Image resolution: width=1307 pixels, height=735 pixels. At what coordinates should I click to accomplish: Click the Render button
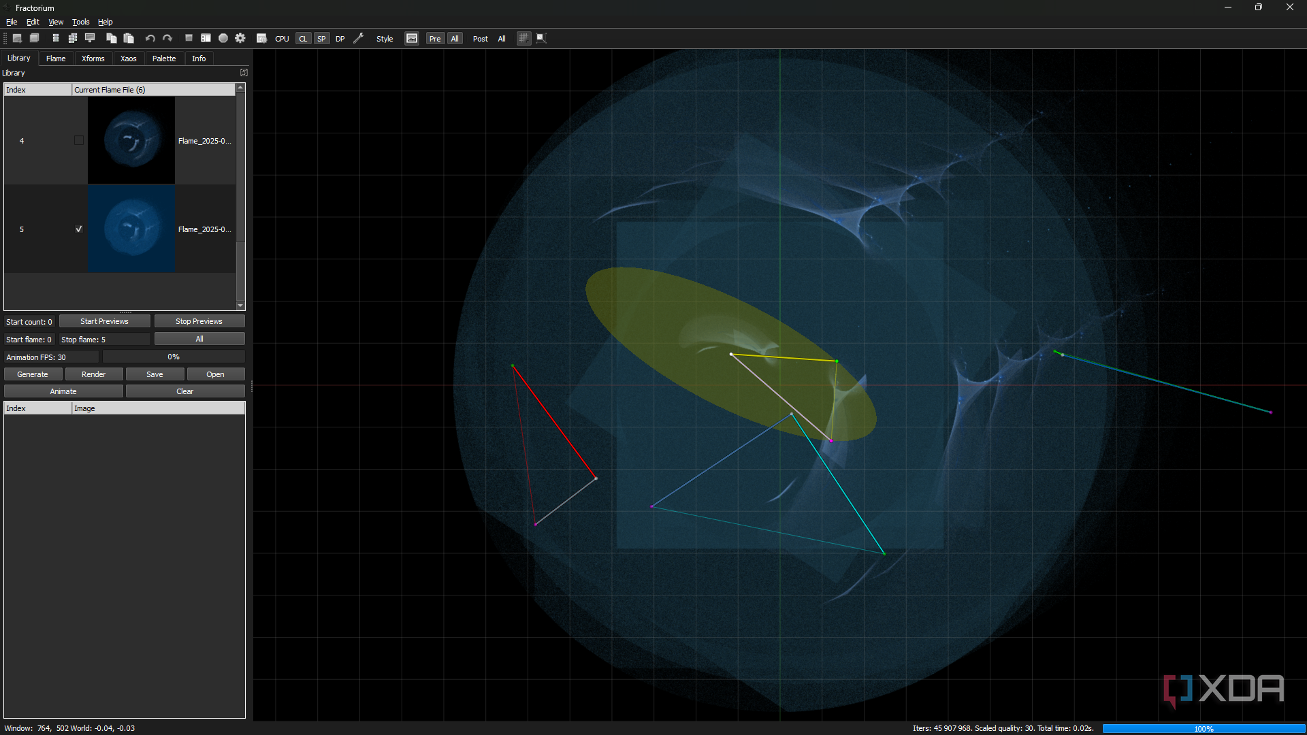pos(94,374)
